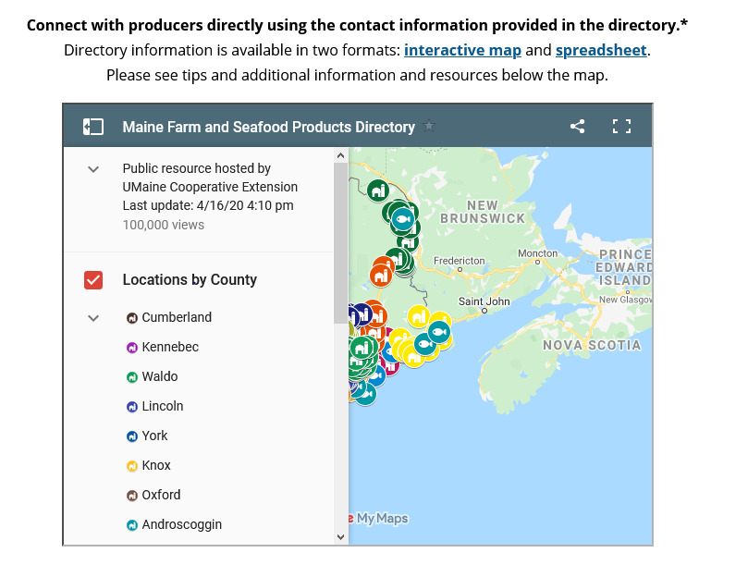Click the NOVA SCOTIA label on map
The height and width of the screenshot is (565, 748).
click(x=592, y=345)
